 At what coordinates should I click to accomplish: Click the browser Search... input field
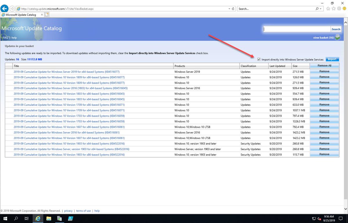pyautogui.click(x=276, y=9)
